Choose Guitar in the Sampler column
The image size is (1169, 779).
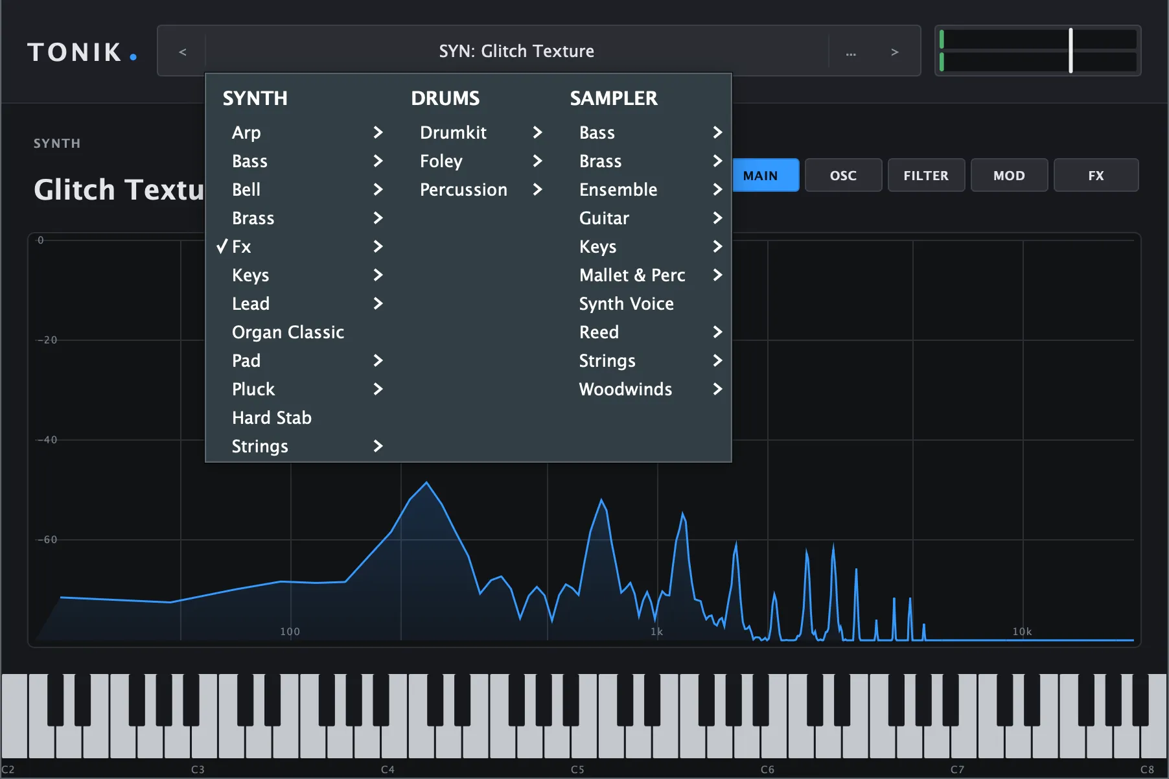pos(604,218)
